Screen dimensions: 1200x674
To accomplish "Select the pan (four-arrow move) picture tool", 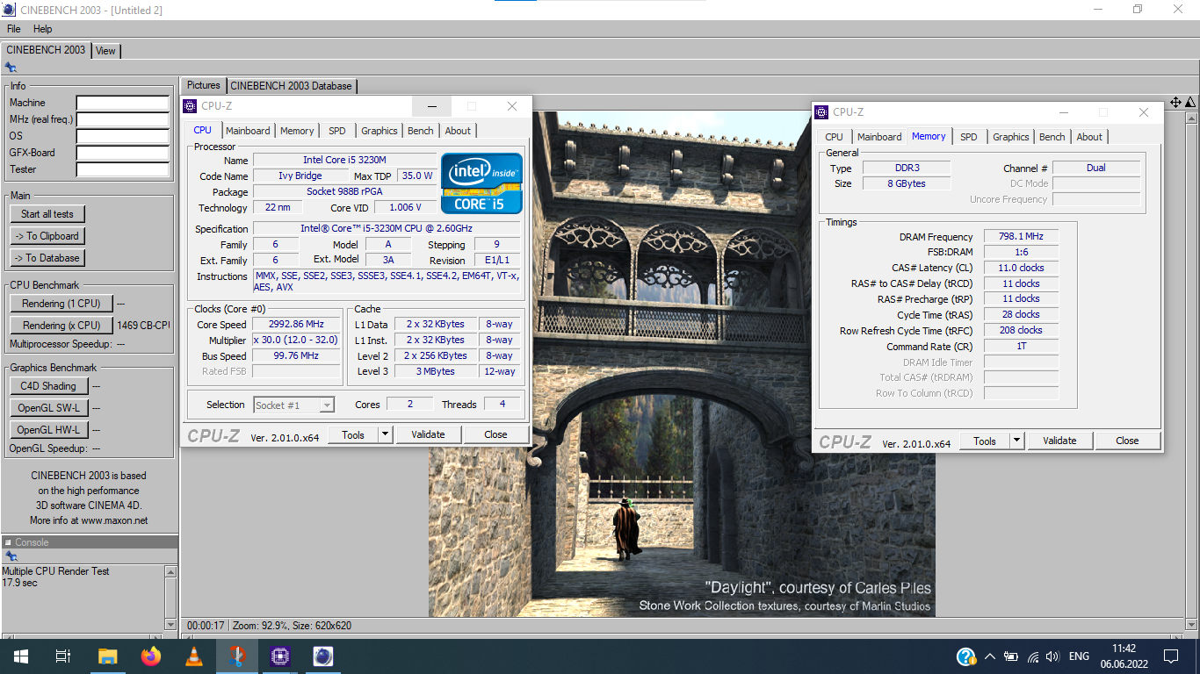I will [1176, 103].
